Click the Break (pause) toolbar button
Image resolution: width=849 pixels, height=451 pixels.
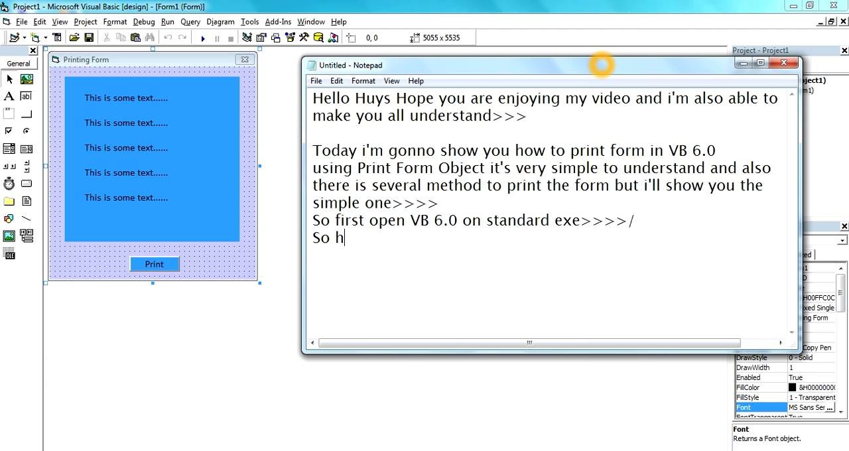pyautogui.click(x=217, y=38)
